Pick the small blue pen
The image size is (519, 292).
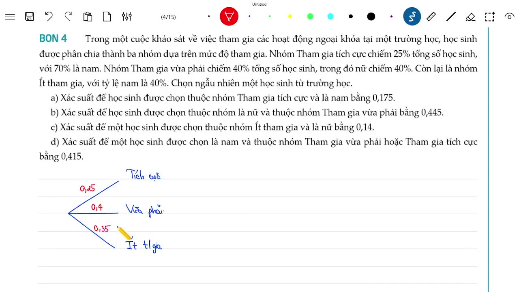coord(249,17)
